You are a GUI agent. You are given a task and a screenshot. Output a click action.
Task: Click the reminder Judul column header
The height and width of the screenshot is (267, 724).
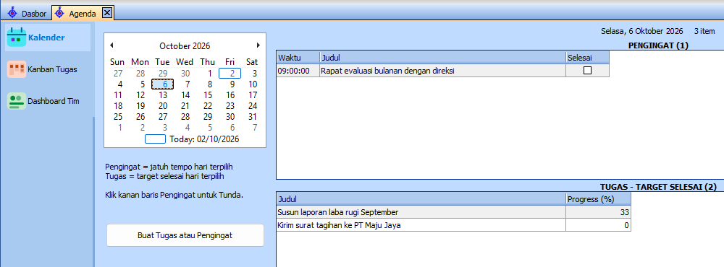(443, 58)
